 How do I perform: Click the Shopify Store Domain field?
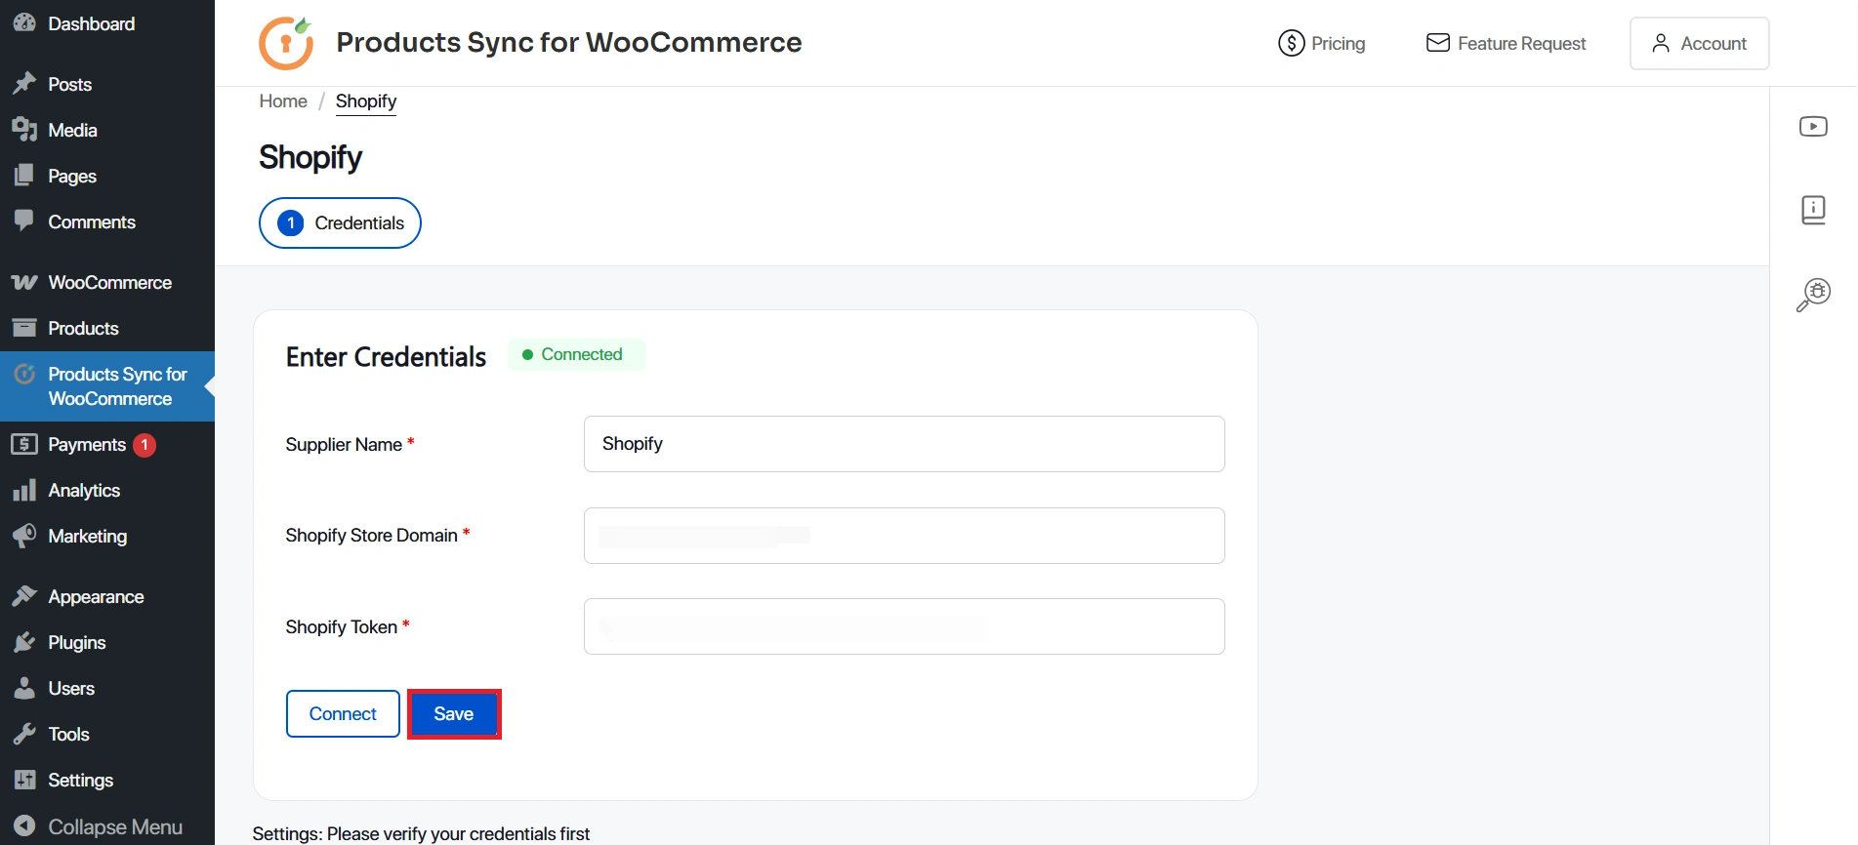[x=904, y=536]
